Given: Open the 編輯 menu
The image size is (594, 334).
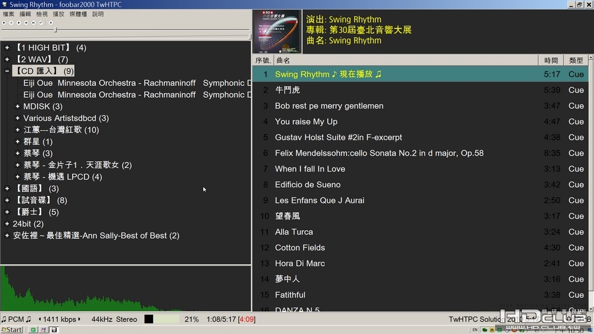Looking at the screenshot, I should (25, 14).
